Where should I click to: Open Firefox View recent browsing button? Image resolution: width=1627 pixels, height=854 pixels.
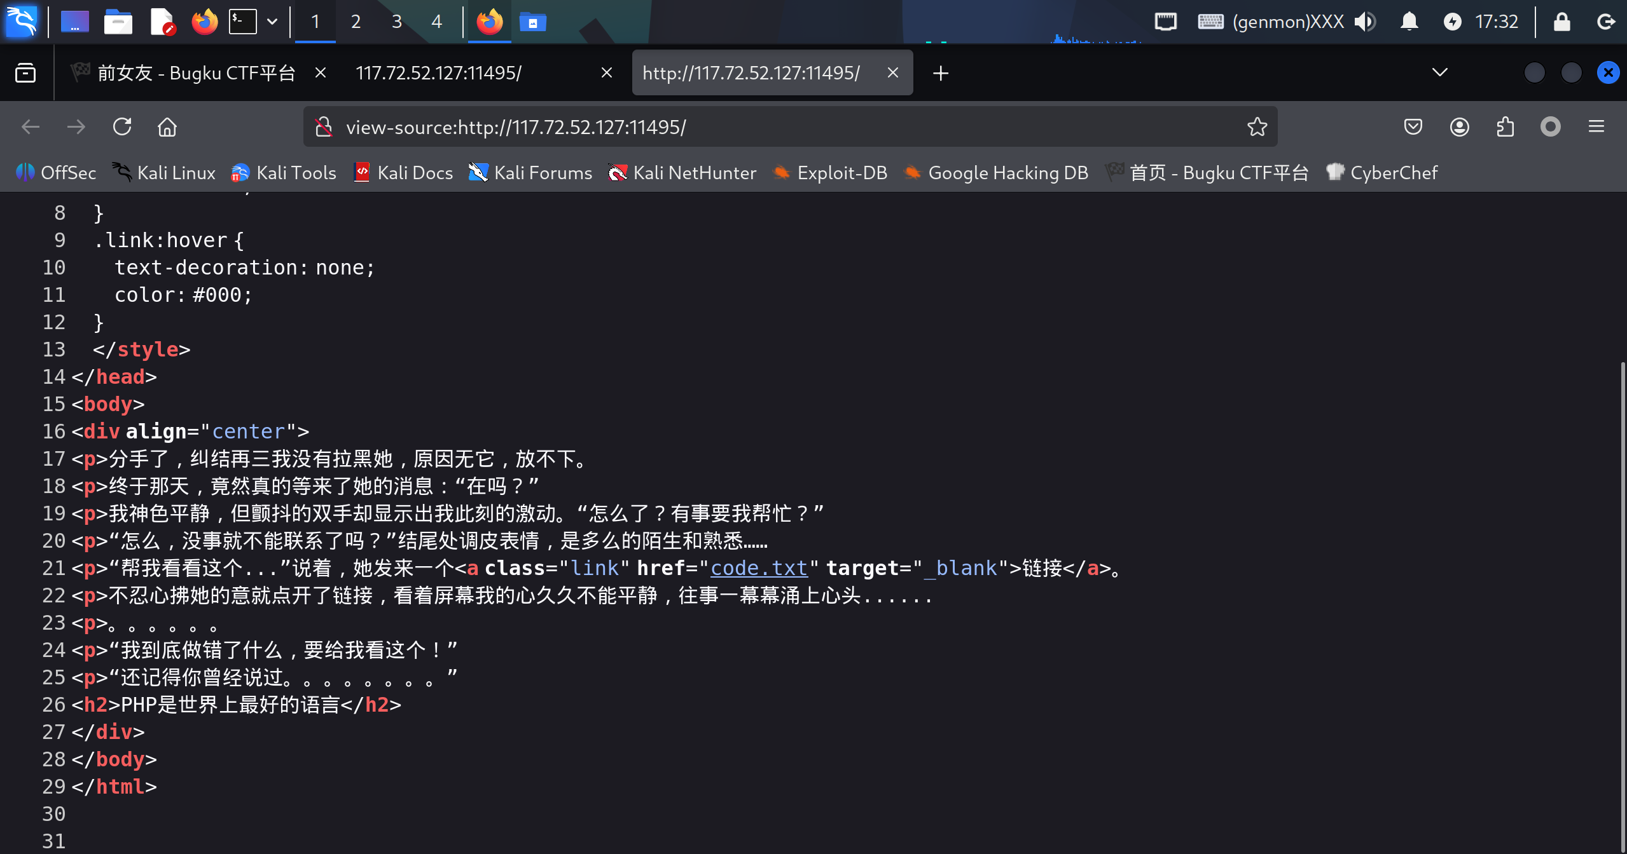tap(25, 73)
